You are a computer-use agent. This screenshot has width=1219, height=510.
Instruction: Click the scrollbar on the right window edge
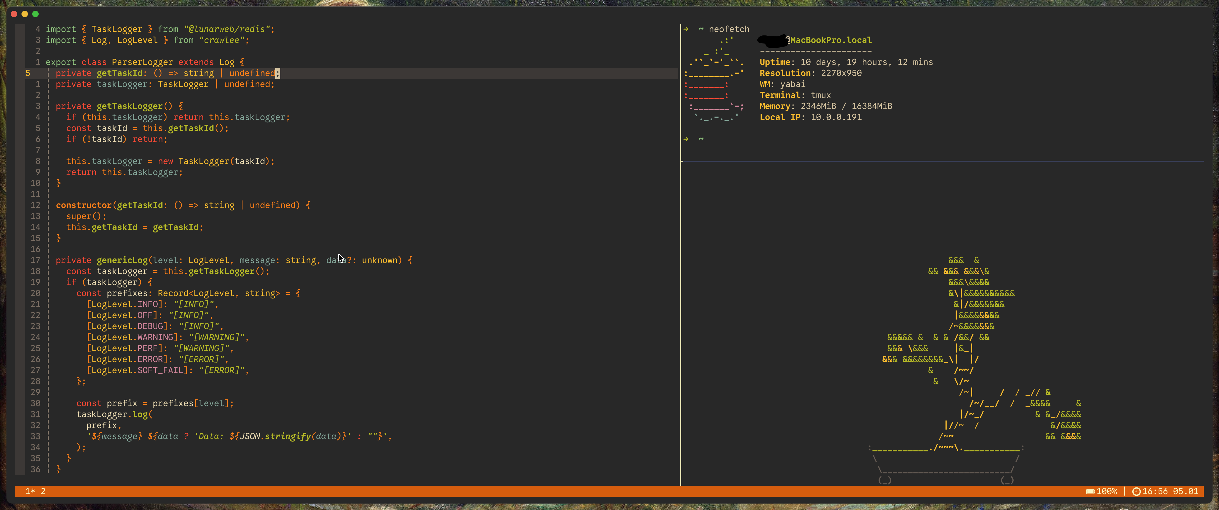pos(1215,272)
